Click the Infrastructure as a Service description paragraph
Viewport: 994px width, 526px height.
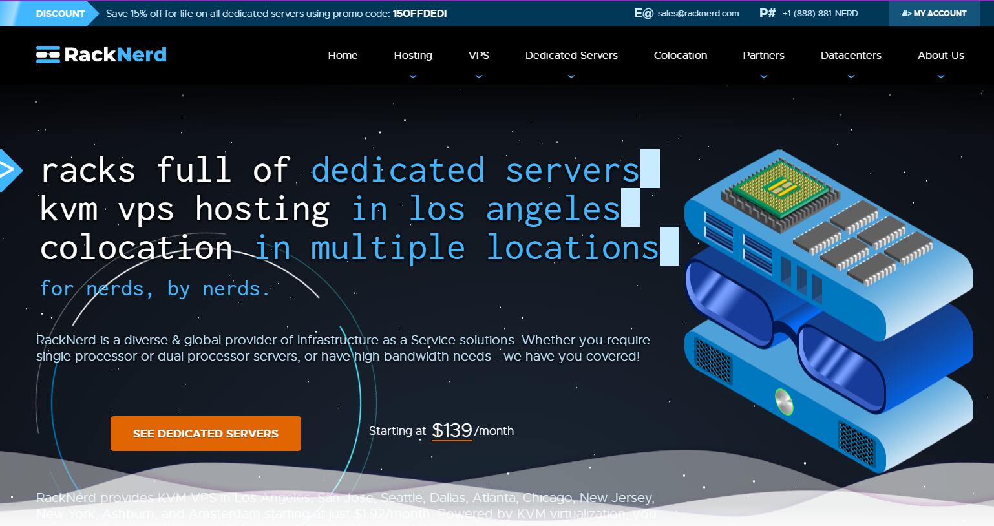(343, 348)
